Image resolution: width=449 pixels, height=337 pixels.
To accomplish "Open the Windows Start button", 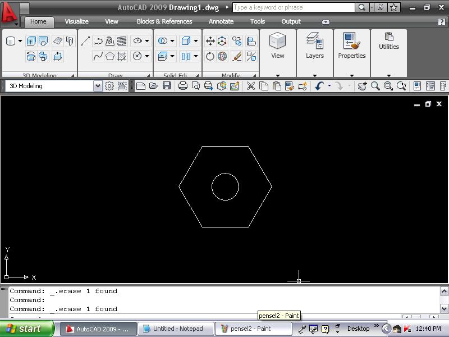I will [27, 329].
